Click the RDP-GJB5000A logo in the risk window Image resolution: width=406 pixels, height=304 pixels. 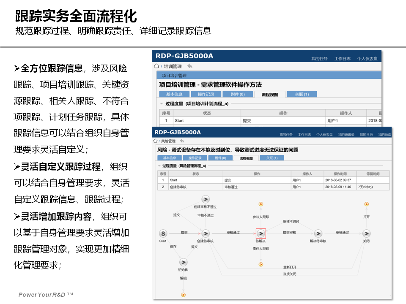178,132
